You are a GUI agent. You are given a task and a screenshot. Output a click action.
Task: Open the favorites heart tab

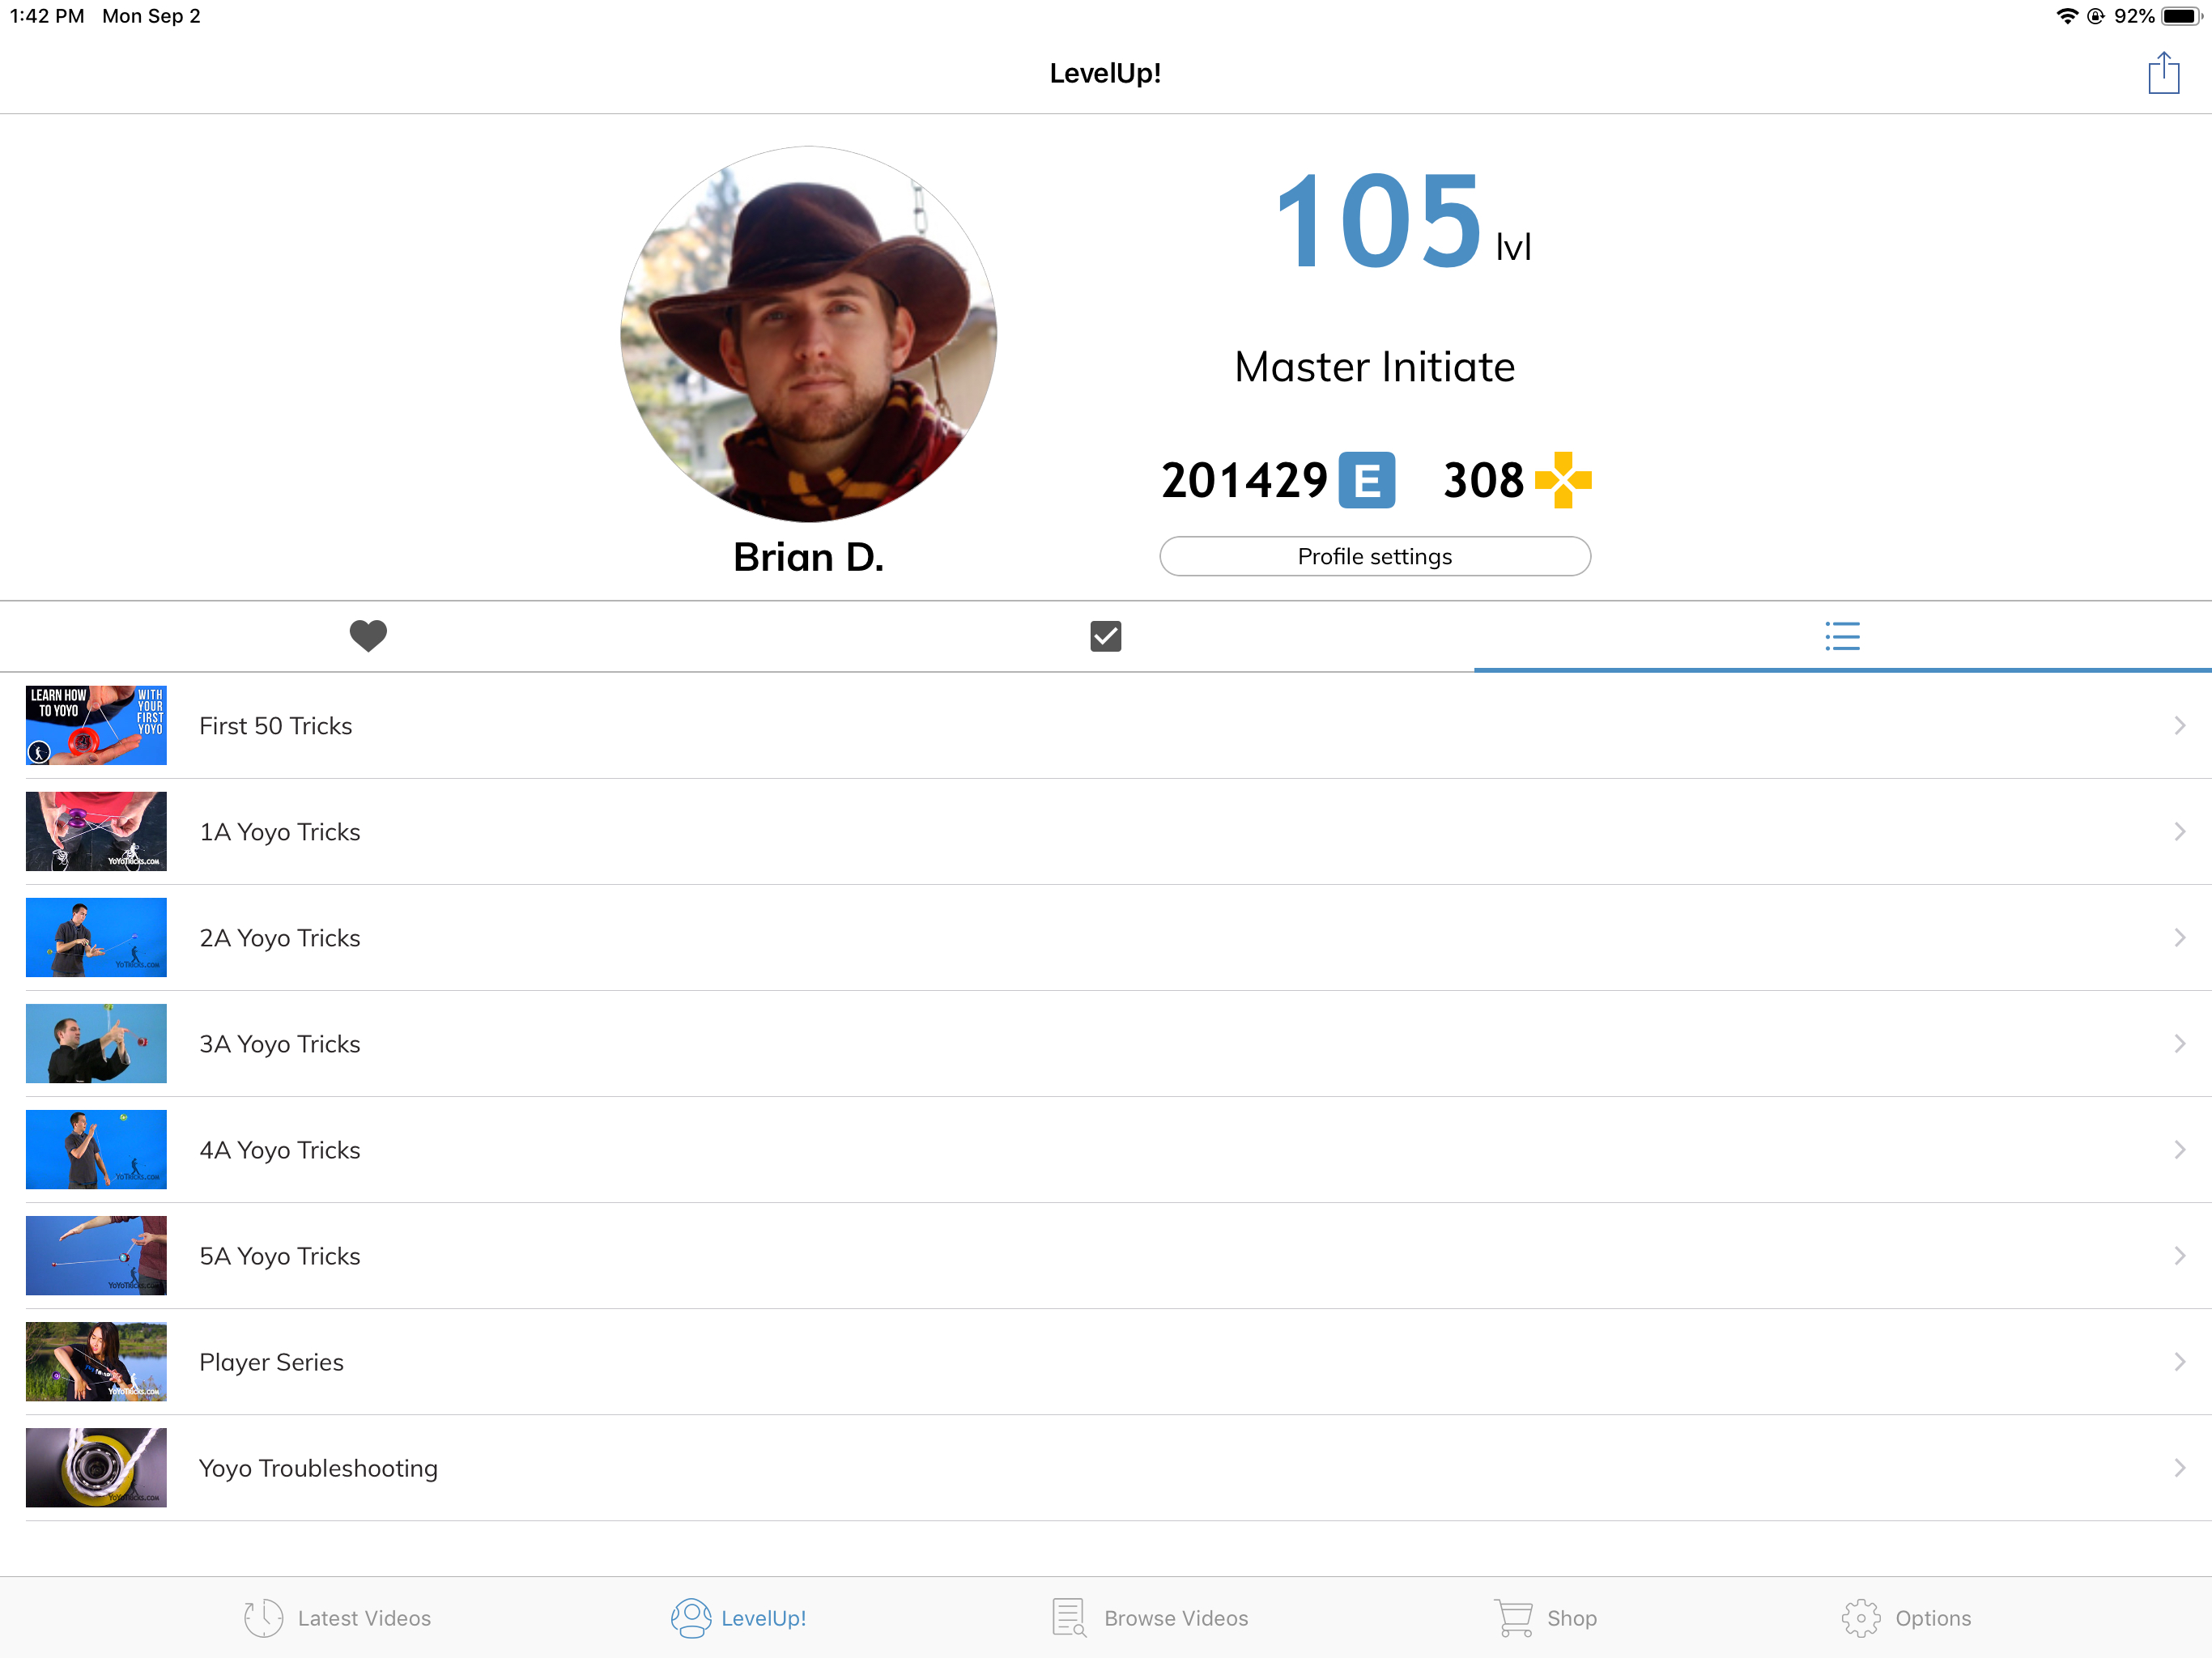(368, 636)
